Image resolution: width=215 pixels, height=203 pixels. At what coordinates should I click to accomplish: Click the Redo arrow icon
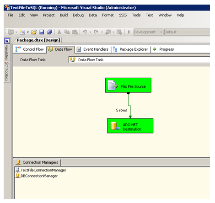[96, 32]
